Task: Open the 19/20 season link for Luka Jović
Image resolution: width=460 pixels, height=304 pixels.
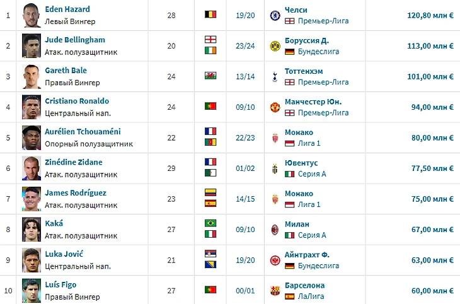Action: pyautogui.click(x=245, y=260)
